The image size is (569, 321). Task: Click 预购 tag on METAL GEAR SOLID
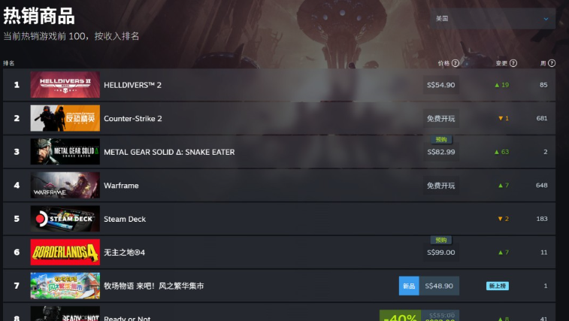tap(441, 139)
